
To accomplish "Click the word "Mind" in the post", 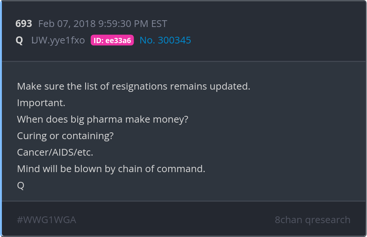I will [x=27, y=169].
